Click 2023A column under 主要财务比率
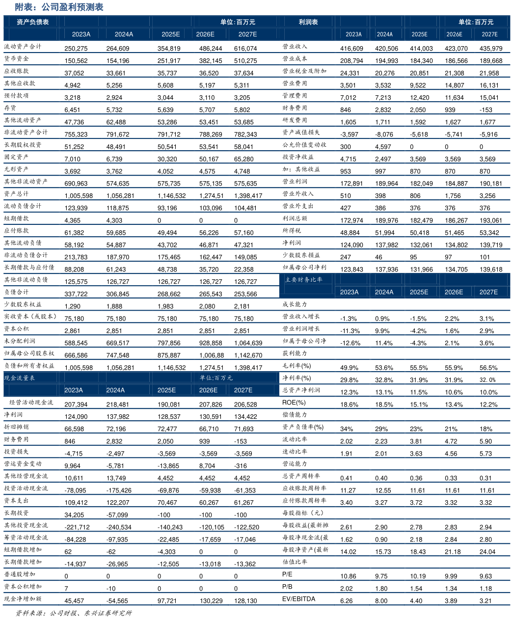The height and width of the screenshot is (619, 513). [349, 292]
